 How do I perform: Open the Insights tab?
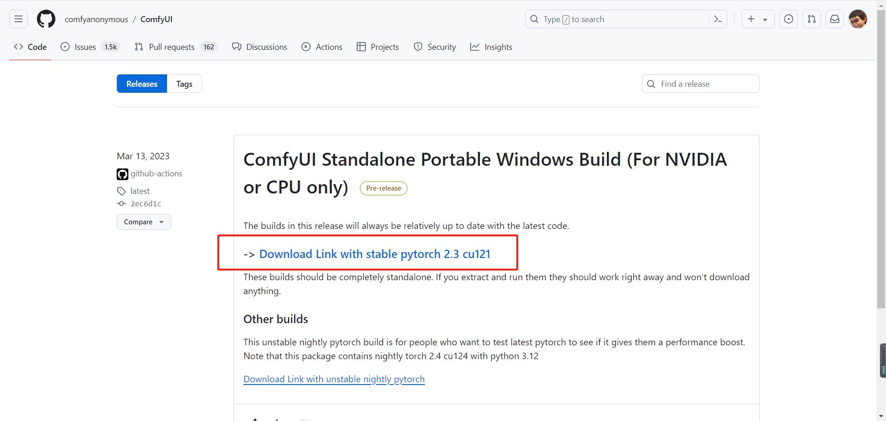(x=491, y=47)
